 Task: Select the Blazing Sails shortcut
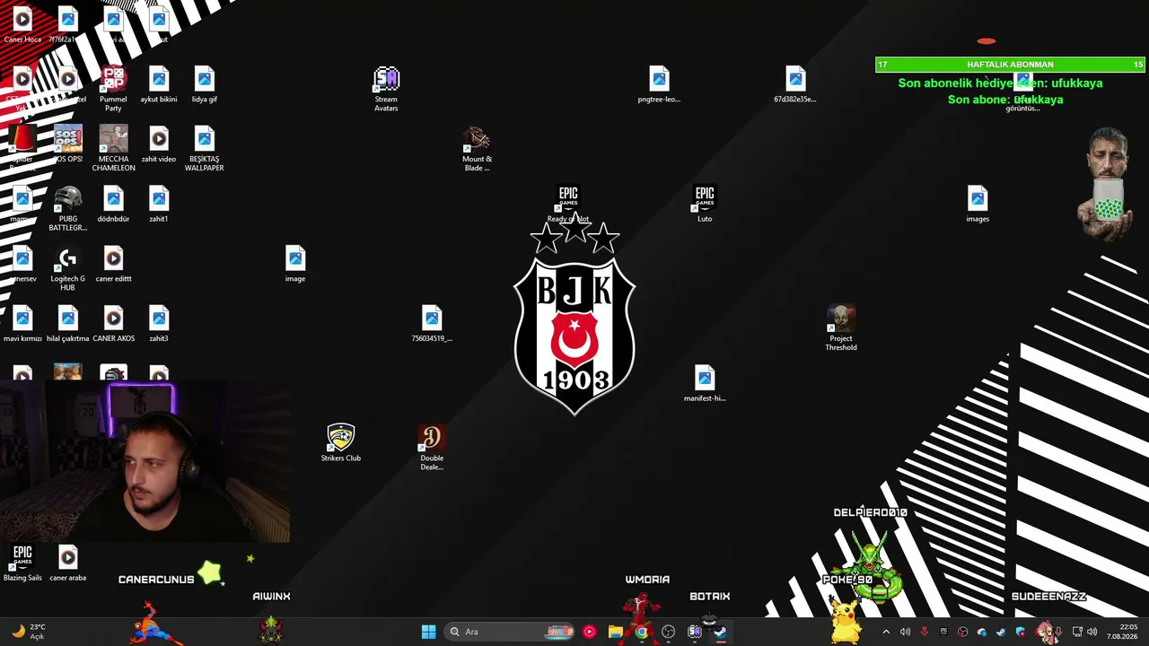click(x=22, y=563)
